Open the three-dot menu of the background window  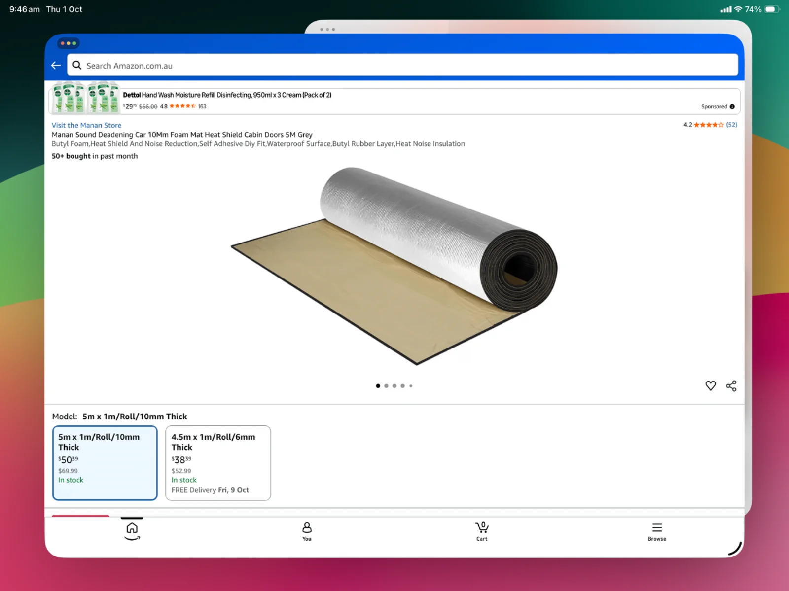coord(327,30)
